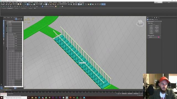Click the Cylinder primitive button

151,29
